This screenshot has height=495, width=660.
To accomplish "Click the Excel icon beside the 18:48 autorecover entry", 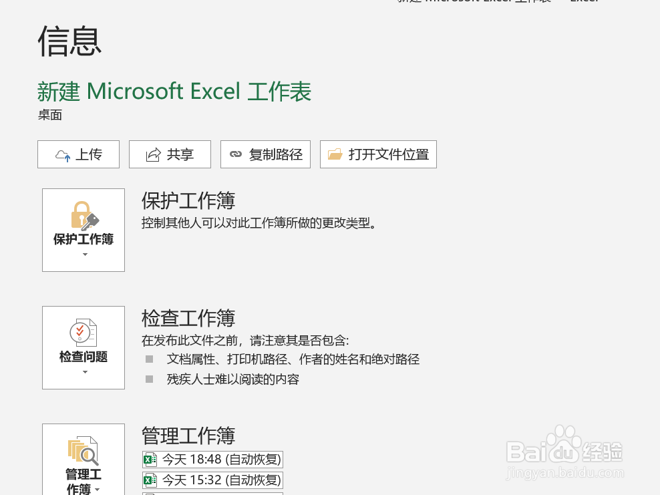I will (150, 459).
